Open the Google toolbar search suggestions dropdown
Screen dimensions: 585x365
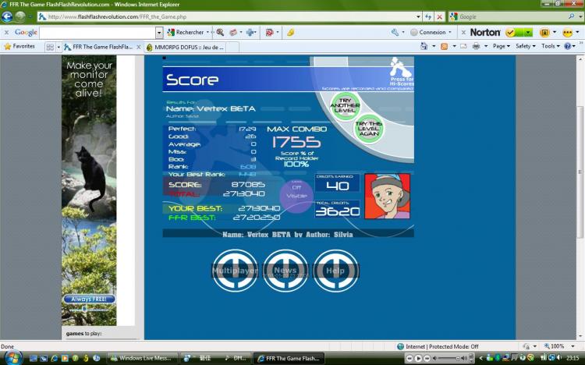tap(159, 33)
